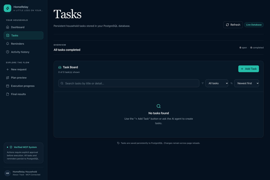This screenshot has width=270, height=180.
Task: Click the Tasks checkbox icon in sidebar
Action: click(8, 35)
